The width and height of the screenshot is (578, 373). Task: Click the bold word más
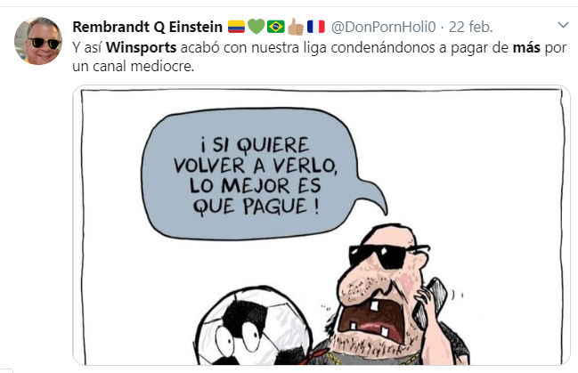[526, 47]
